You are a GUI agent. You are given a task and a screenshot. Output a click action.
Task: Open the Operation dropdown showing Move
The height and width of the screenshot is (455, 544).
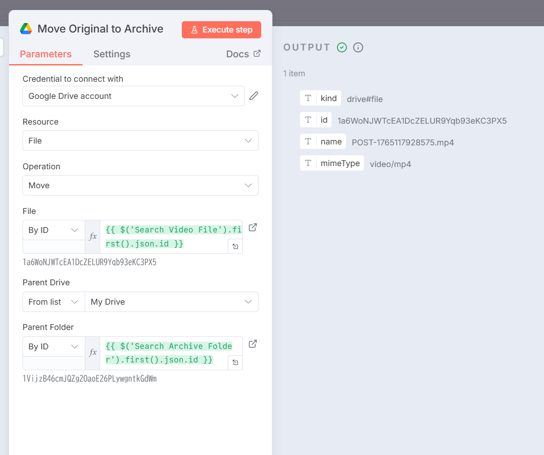pos(140,185)
